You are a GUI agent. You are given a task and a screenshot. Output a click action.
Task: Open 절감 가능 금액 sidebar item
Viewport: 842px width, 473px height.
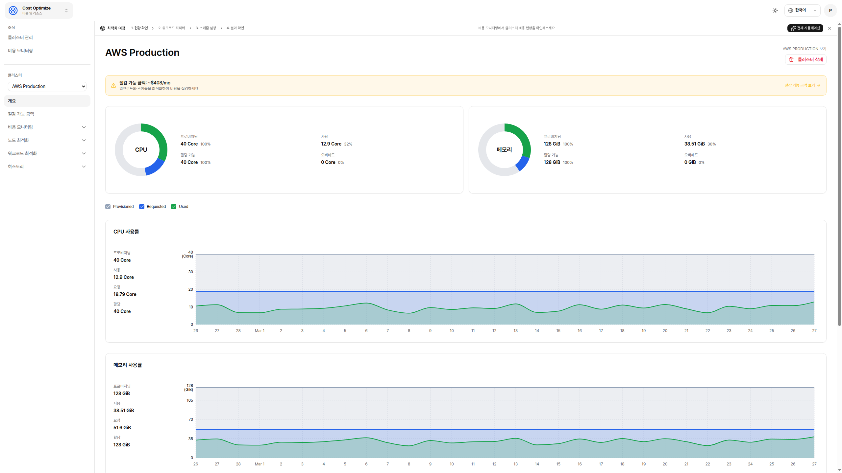[x=47, y=114]
